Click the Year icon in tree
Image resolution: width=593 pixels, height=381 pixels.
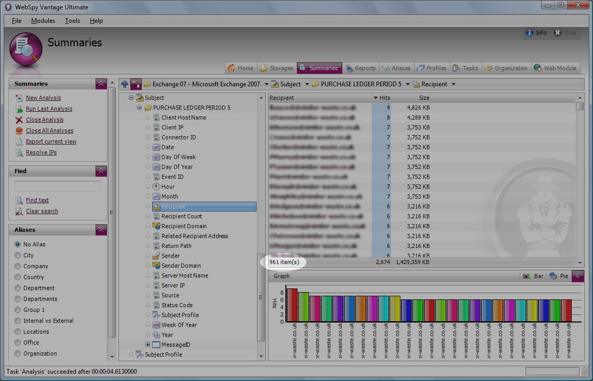[156, 335]
